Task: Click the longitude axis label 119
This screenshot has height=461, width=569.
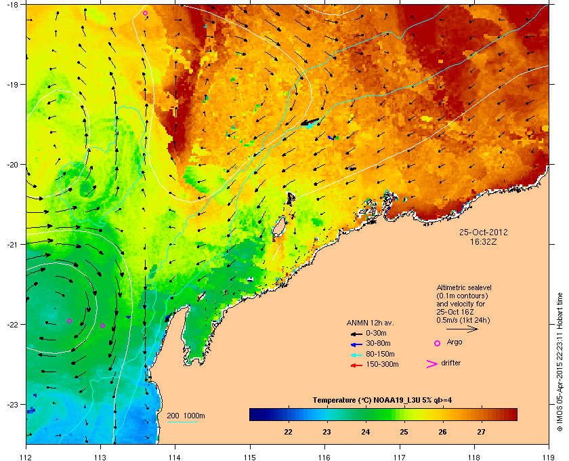Action: pyautogui.click(x=549, y=457)
